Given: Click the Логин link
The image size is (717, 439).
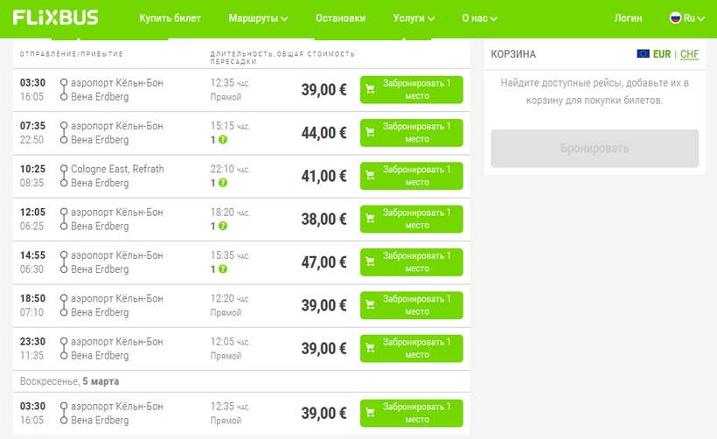Looking at the screenshot, I should coord(628,18).
